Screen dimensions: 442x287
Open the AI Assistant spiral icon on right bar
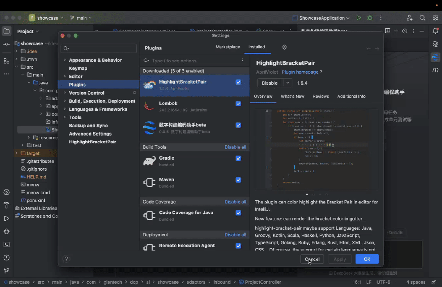click(435, 44)
